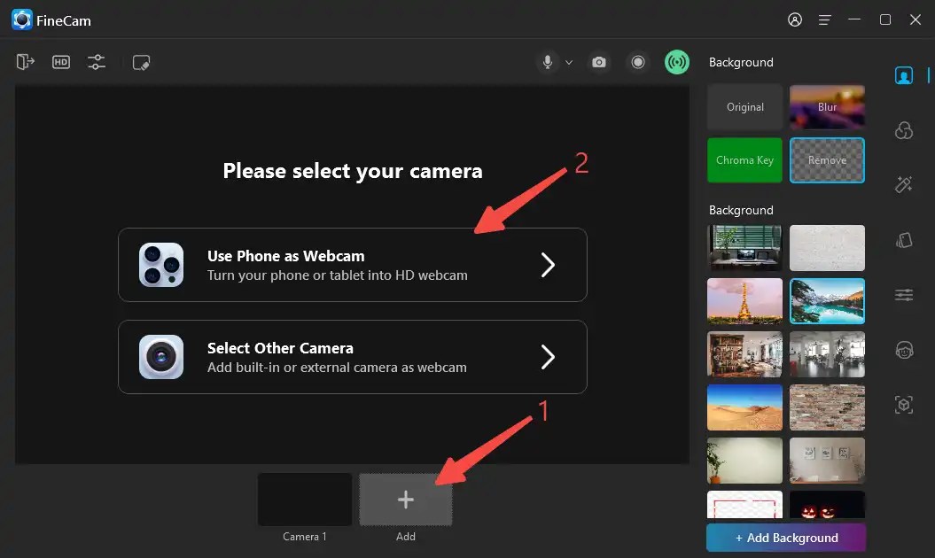Open the adjustments sliders icon in sidebar
Image resolution: width=935 pixels, height=558 pixels.
click(903, 295)
